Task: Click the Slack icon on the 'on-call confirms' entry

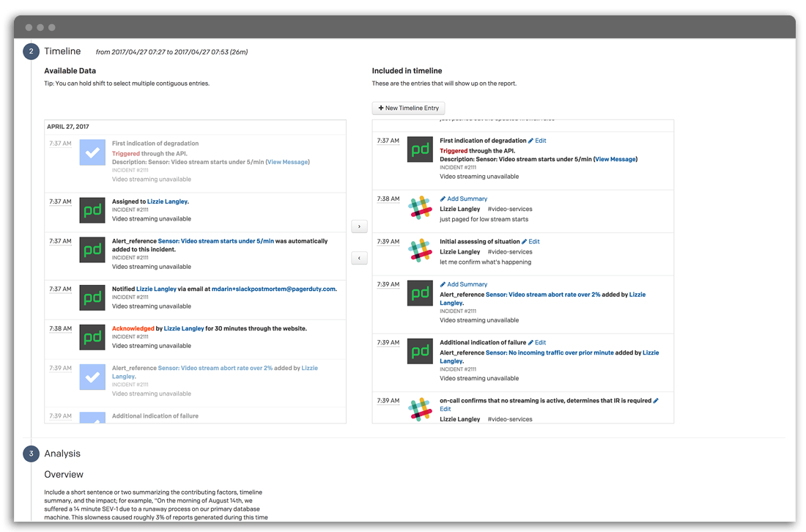Action: pos(420,409)
